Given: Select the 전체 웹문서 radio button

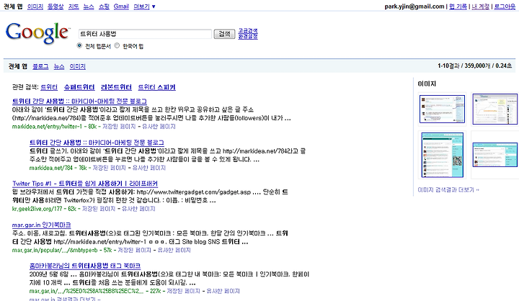Looking at the screenshot, I should 79,45.
